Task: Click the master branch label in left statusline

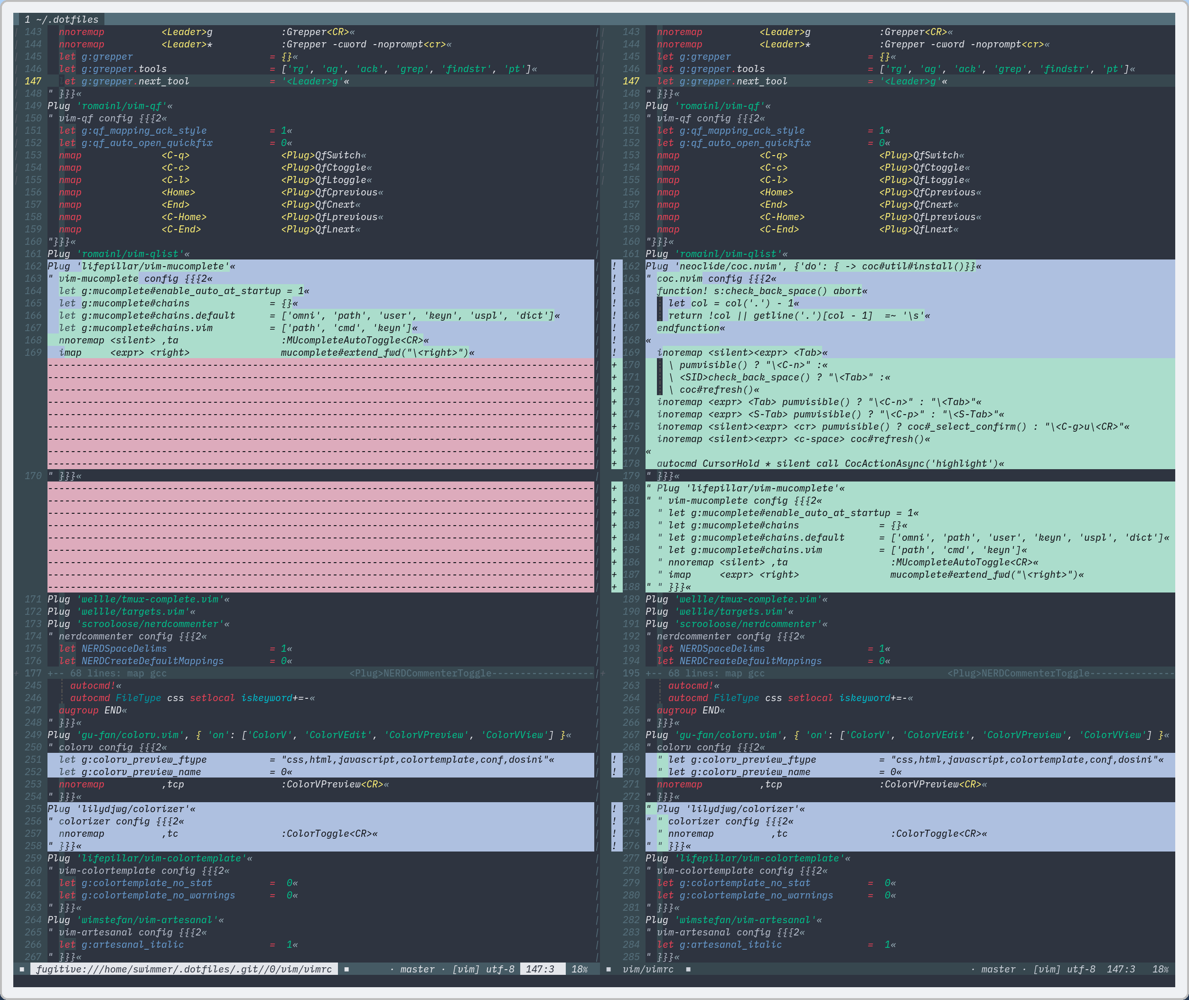Action: click(x=417, y=969)
